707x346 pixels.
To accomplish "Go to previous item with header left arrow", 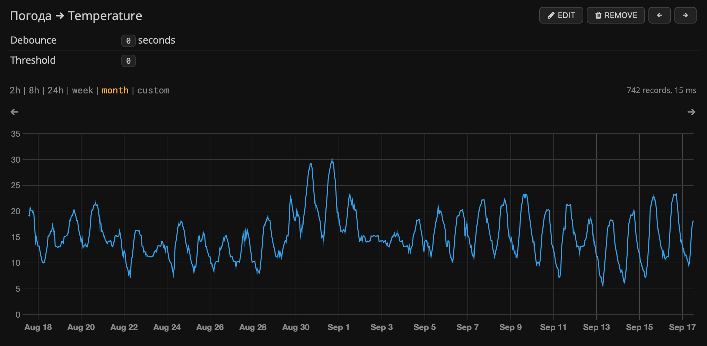I will pyautogui.click(x=659, y=15).
